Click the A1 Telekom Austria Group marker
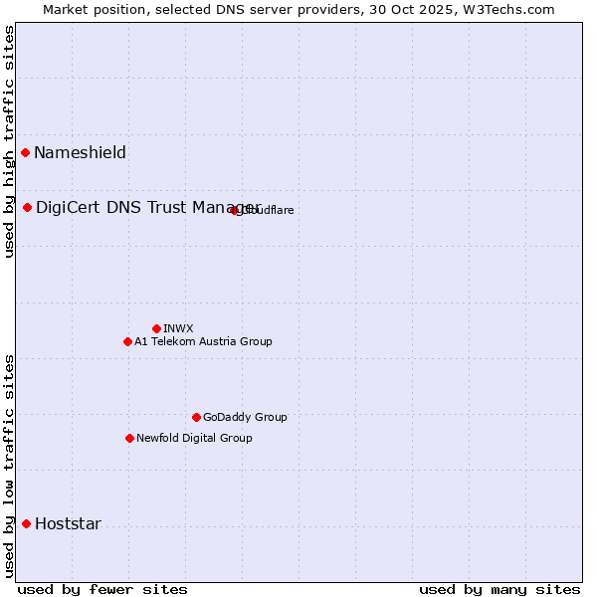The width and height of the screenshot is (597, 597). (127, 341)
